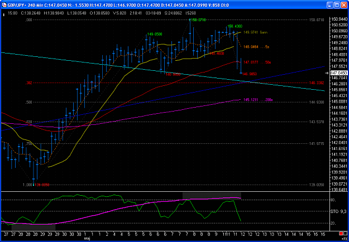The height and width of the screenshot is (242, 349).
Task: Minimize the GBP/JPY chart window
Action: click(x=330, y=6)
